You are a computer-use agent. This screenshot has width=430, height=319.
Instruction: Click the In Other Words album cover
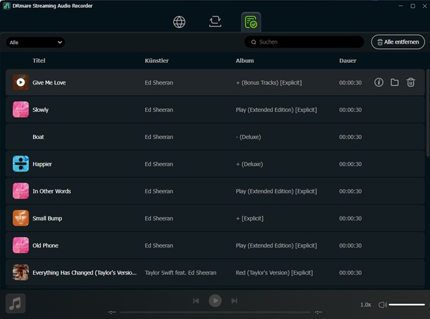(x=21, y=191)
